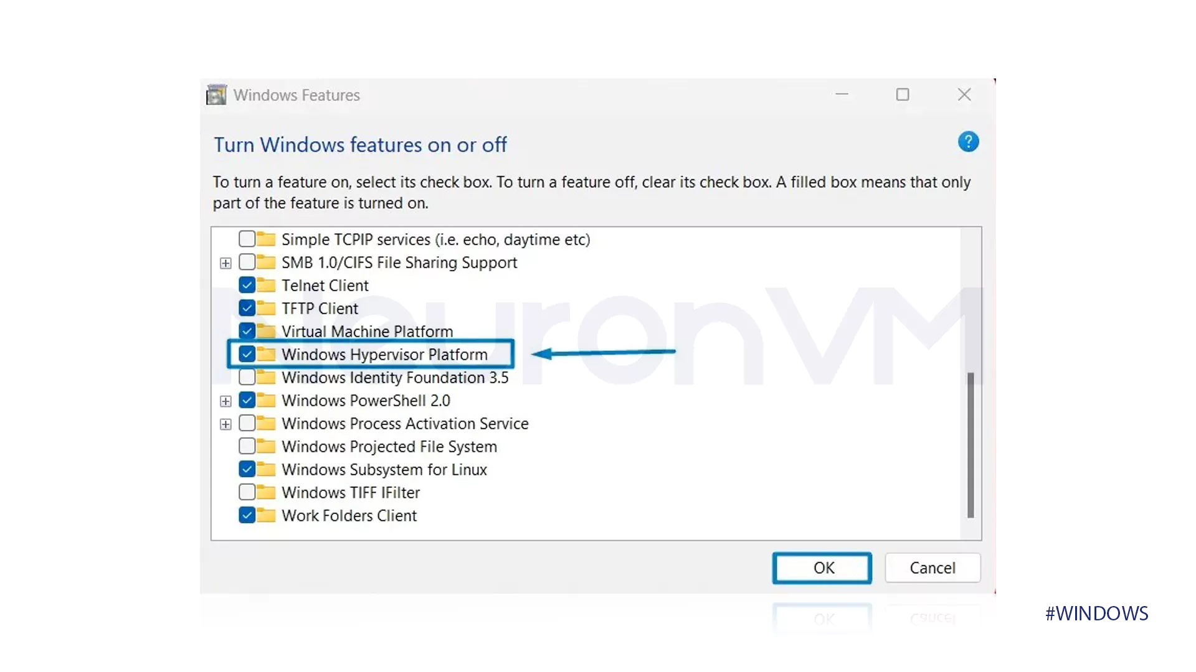Close the Windows Features dialog
This screenshot has width=1196, height=672.
click(964, 95)
